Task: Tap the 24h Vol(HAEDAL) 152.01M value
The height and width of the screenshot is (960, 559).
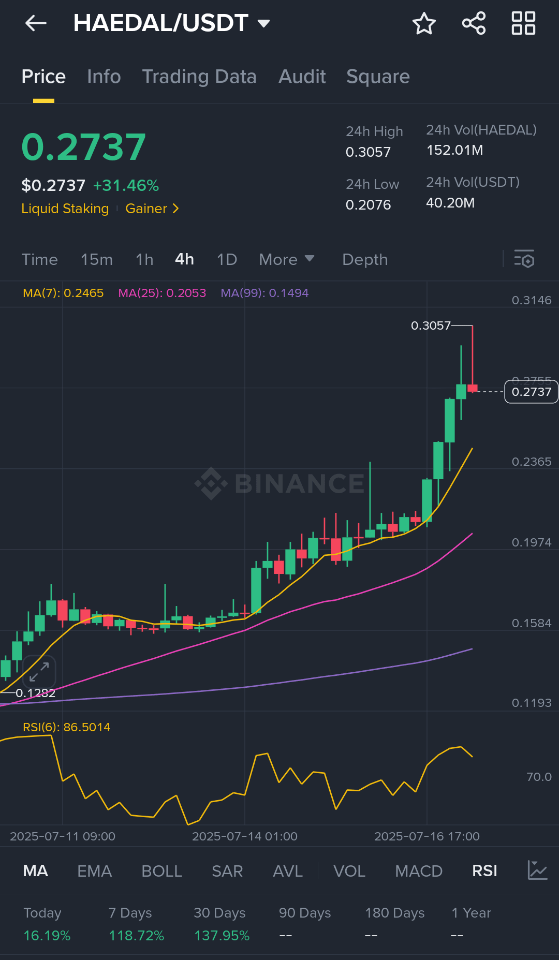Action: click(x=454, y=150)
